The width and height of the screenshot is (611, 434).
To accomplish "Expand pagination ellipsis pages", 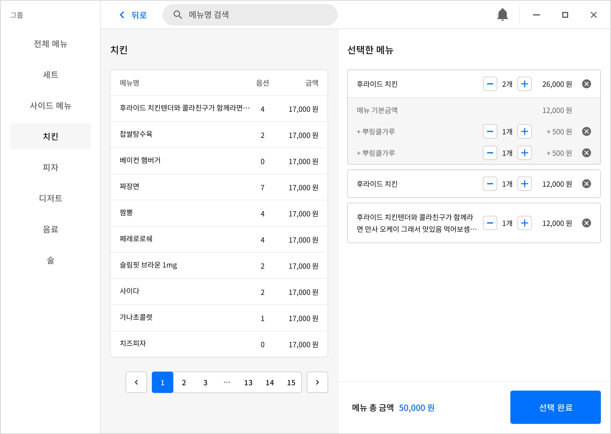I will coord(227,382).
